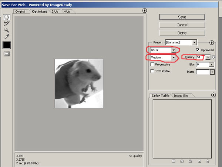This screenshot has width=222, height=167.
Task: Click the delete color trash icon
Action: pyautogui.click(x=208, y=161)
